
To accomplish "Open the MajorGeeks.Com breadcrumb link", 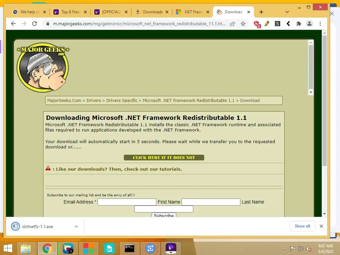I will [64, 100].
